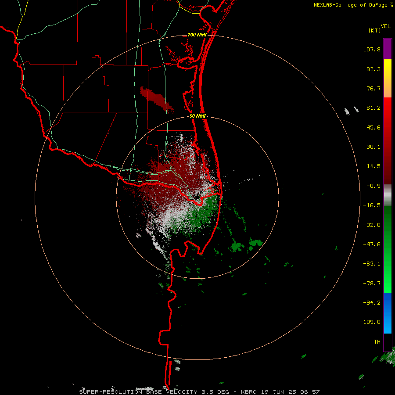Click the purple segment of velocity color bar
The image size is (395, 395).
coord(388,49)
